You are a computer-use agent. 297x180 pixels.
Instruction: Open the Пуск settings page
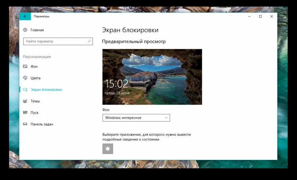[x=34, y=113]
